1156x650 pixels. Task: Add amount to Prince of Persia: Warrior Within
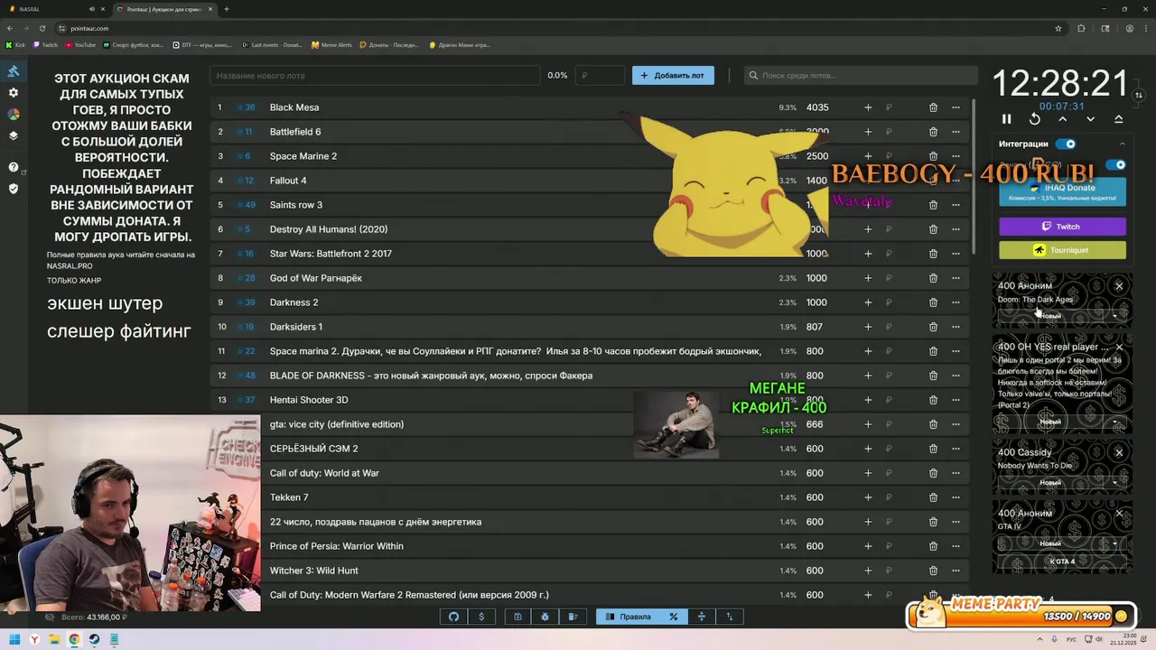click(868, 546)
